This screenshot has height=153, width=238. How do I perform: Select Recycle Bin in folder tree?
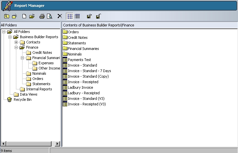tap(22, 99)
